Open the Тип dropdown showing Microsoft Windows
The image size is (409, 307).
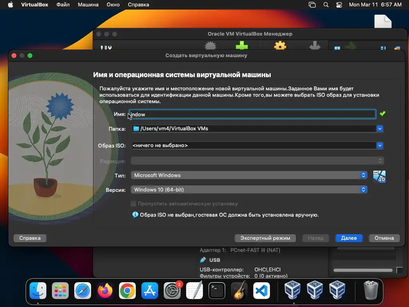249,175
